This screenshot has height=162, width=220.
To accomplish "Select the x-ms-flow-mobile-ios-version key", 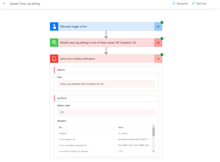I will coord(73,151).
